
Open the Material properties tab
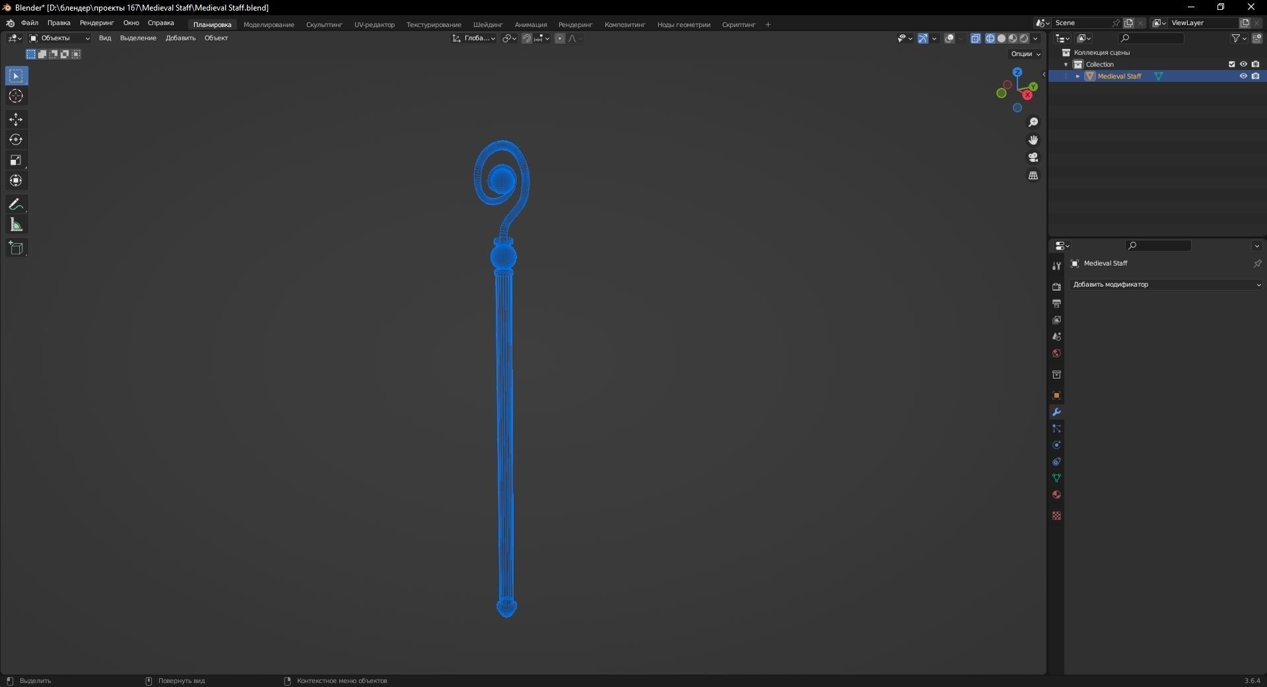pos(1056,495)
